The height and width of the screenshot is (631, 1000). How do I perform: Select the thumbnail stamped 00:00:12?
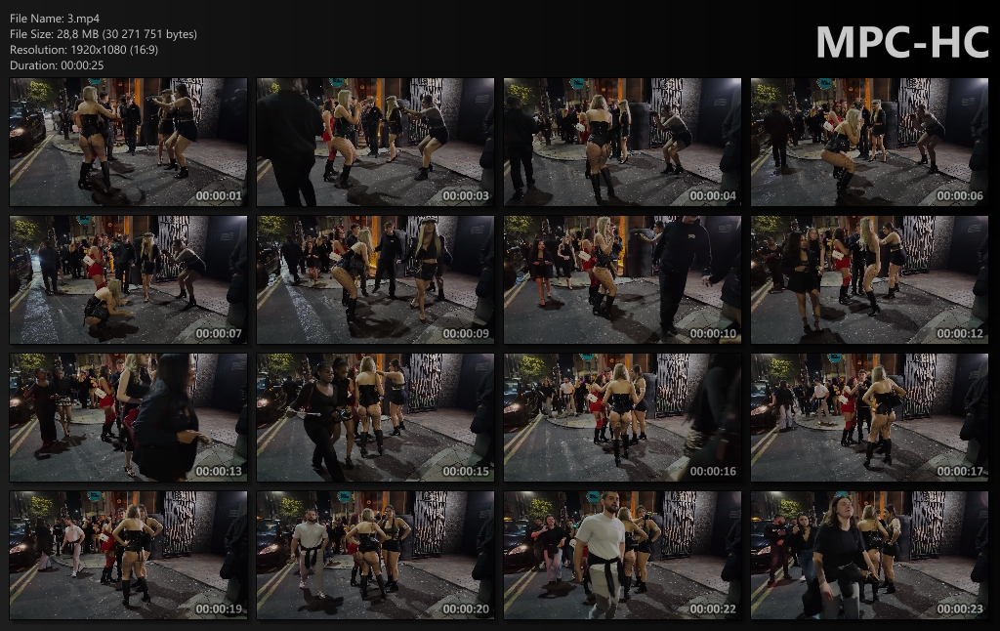pyautogui.click(x=869, y=280)
